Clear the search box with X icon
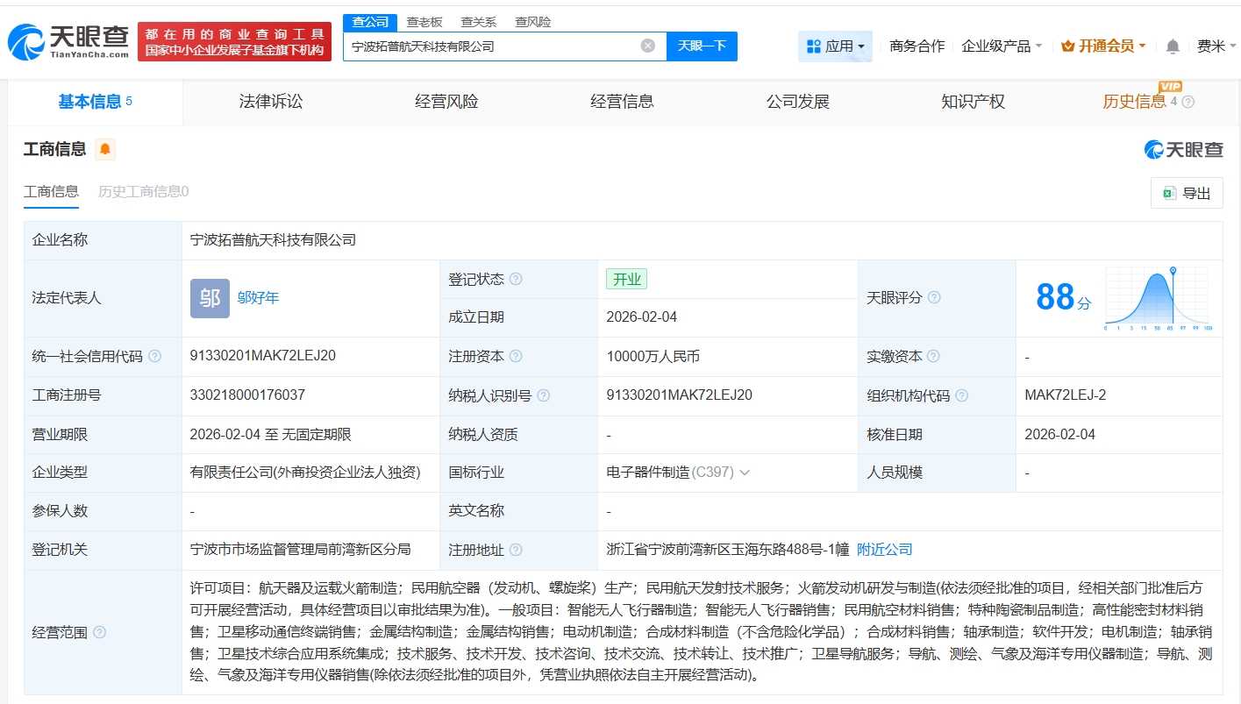This screenshot has width=1241, height=704. (x=647, y=46)
